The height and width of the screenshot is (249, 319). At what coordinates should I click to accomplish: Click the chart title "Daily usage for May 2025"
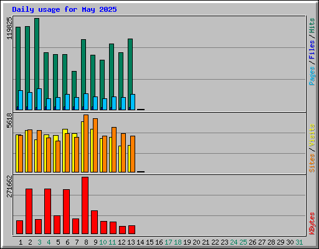click(x=64, y=9)
